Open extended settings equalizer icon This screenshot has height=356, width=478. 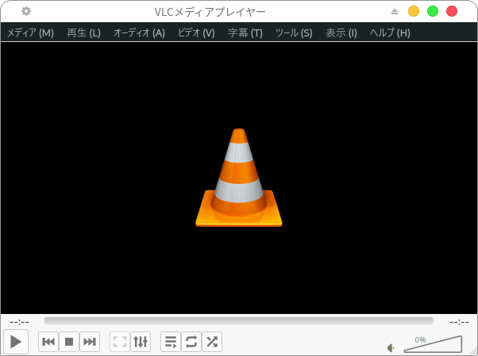click(141, 342)
